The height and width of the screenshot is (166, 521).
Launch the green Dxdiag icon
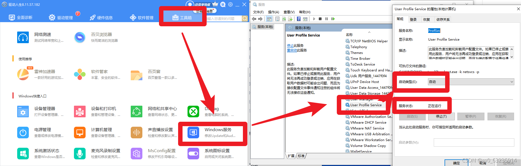[193, 111]
